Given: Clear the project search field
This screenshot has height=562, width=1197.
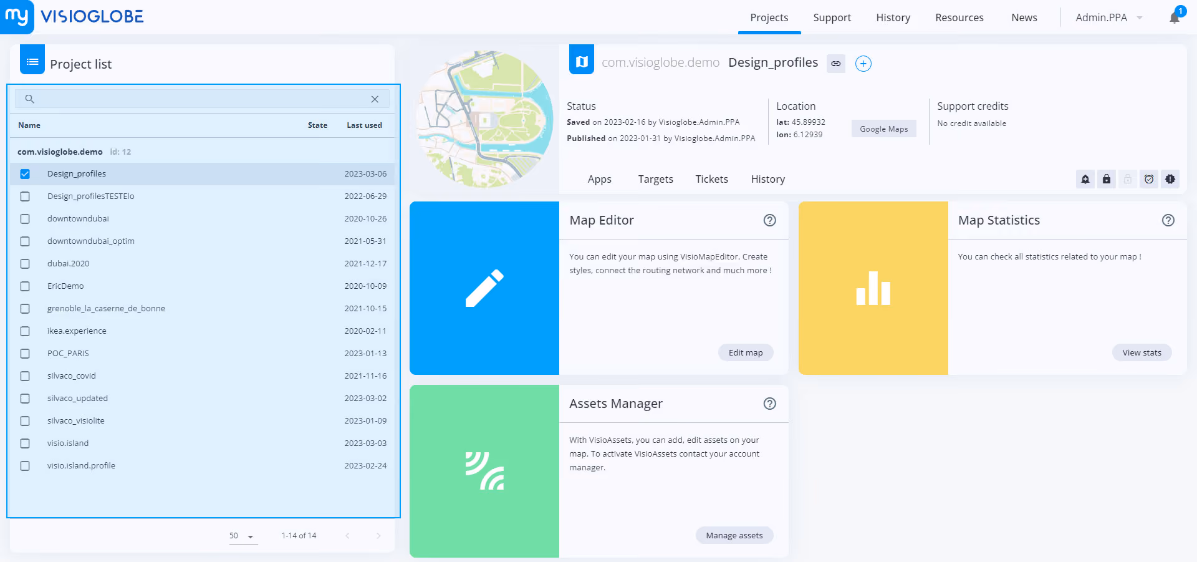Looking at the screenshot, I should pos(375,99).
